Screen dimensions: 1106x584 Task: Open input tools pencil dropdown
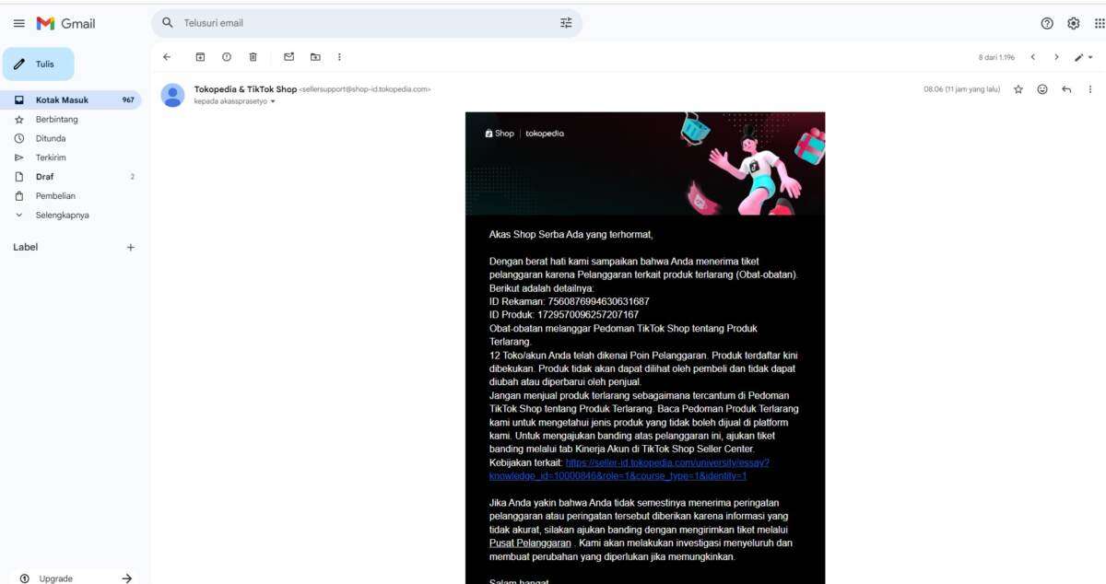tap(1084, 57)
